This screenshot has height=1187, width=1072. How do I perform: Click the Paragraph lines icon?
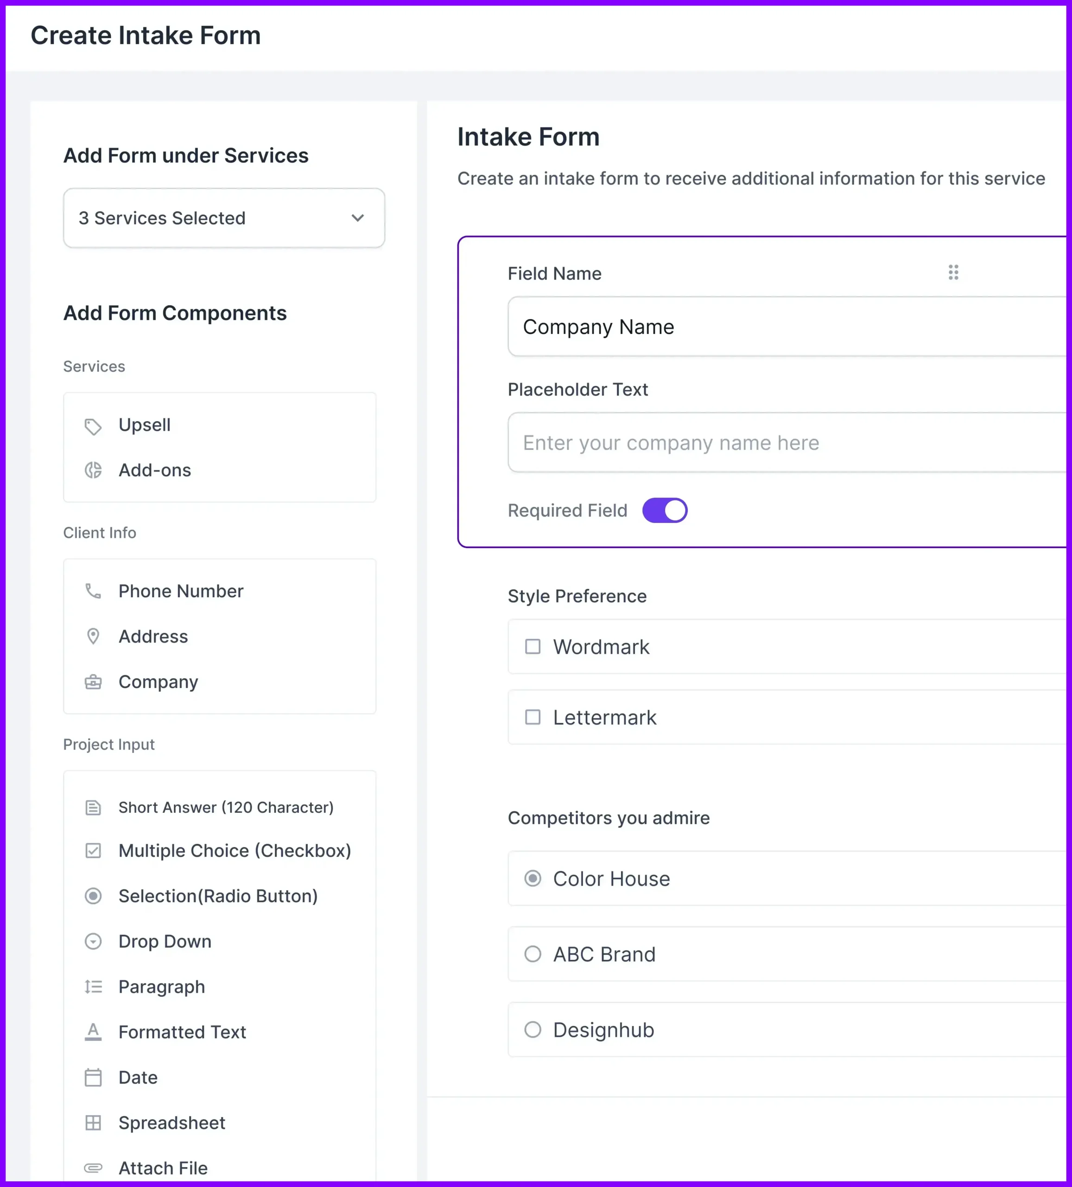tap(93, 987)
